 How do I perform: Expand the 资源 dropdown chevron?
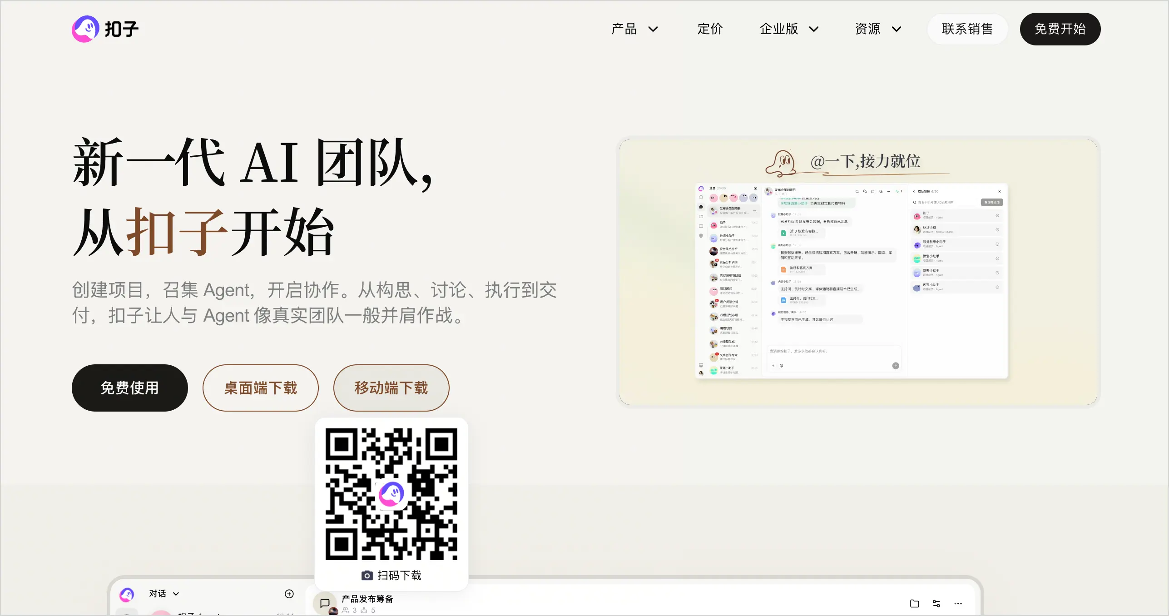(x=897, y=30)
